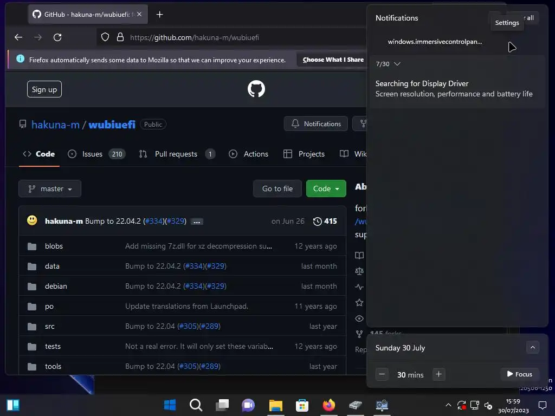
Task: Click the GitHub Octocat logo
Action: 256,89
